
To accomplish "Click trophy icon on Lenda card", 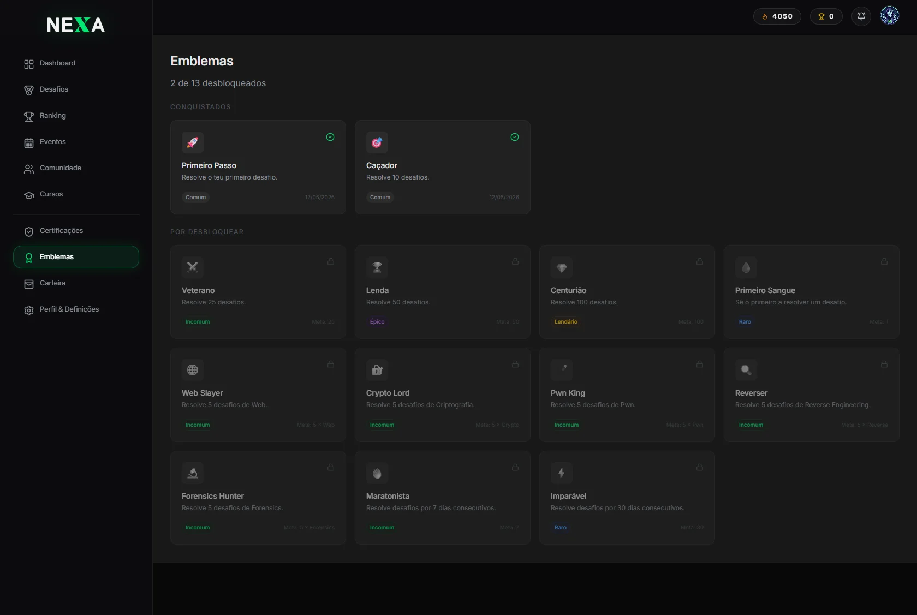I will click(377, 267).
